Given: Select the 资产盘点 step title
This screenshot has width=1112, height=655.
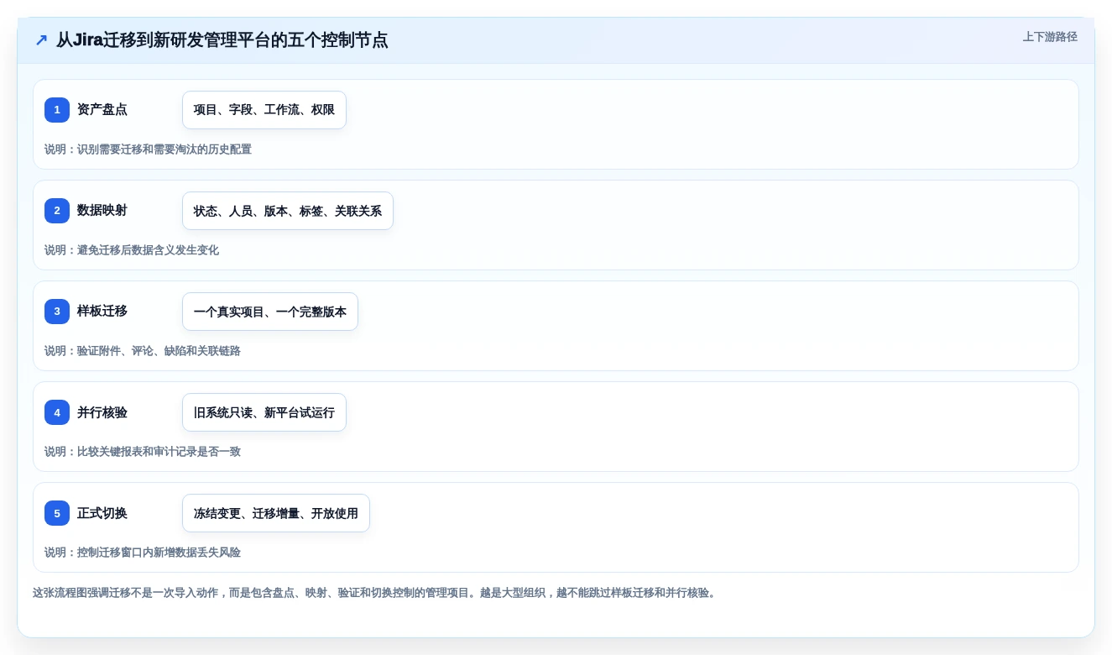Looking at the screenshot, I should [102, 109].
